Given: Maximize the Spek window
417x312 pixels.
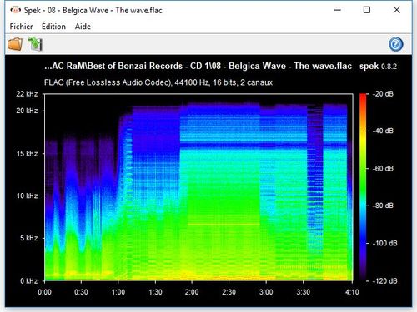Looking at the screenshot, I should point(367,10).
